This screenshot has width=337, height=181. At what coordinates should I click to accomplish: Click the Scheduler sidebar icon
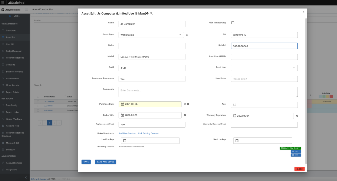tap(3, 150)
